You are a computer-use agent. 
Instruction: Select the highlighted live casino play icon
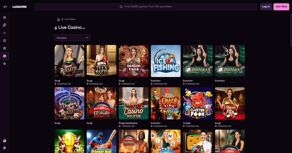point(5,56)
